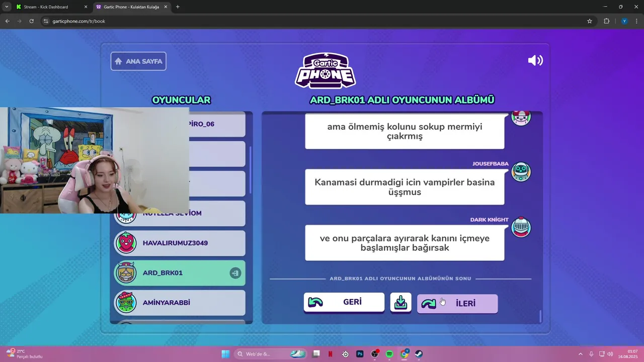Click the streamer webcam overlay
This screenshot has width=644, height=362.
pyautogui.click(x=95, y=160)
